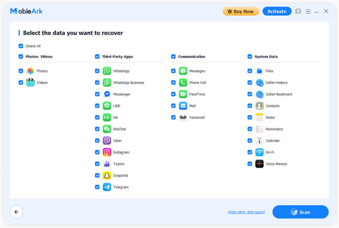
Task: Click the Mail envelope icon
Action: (183, 106)
